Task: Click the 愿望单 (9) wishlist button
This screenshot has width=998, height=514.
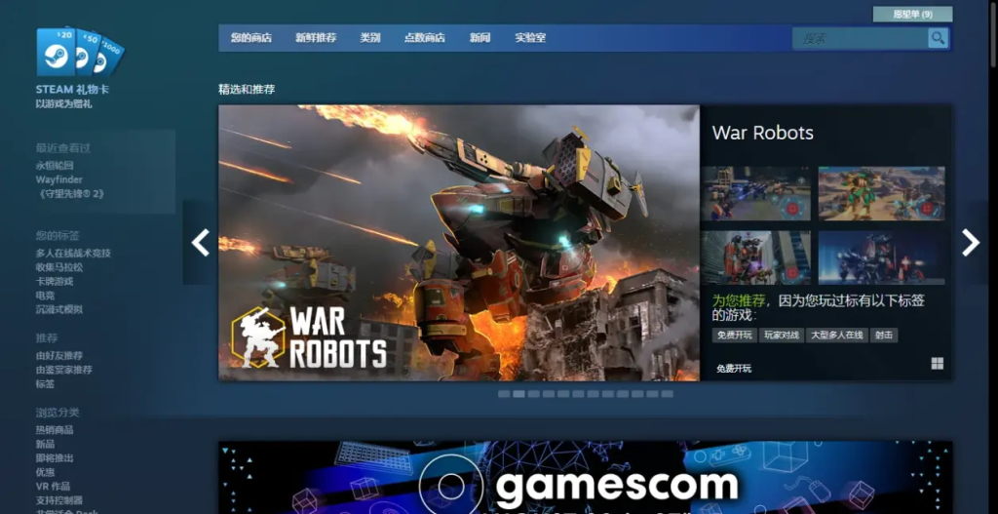Action: (912, 14)
